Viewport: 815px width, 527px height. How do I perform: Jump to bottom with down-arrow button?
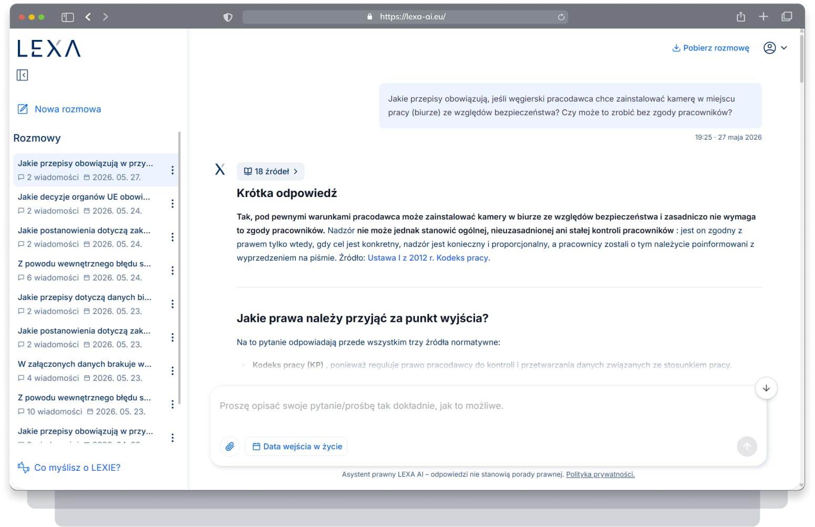pyautogui.click(x=766, y=388)
